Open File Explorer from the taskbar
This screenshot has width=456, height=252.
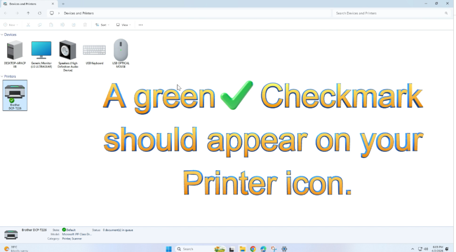[x=242, y=249]
